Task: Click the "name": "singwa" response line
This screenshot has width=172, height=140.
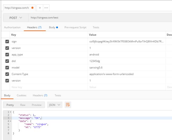Action: click(36, 124)
